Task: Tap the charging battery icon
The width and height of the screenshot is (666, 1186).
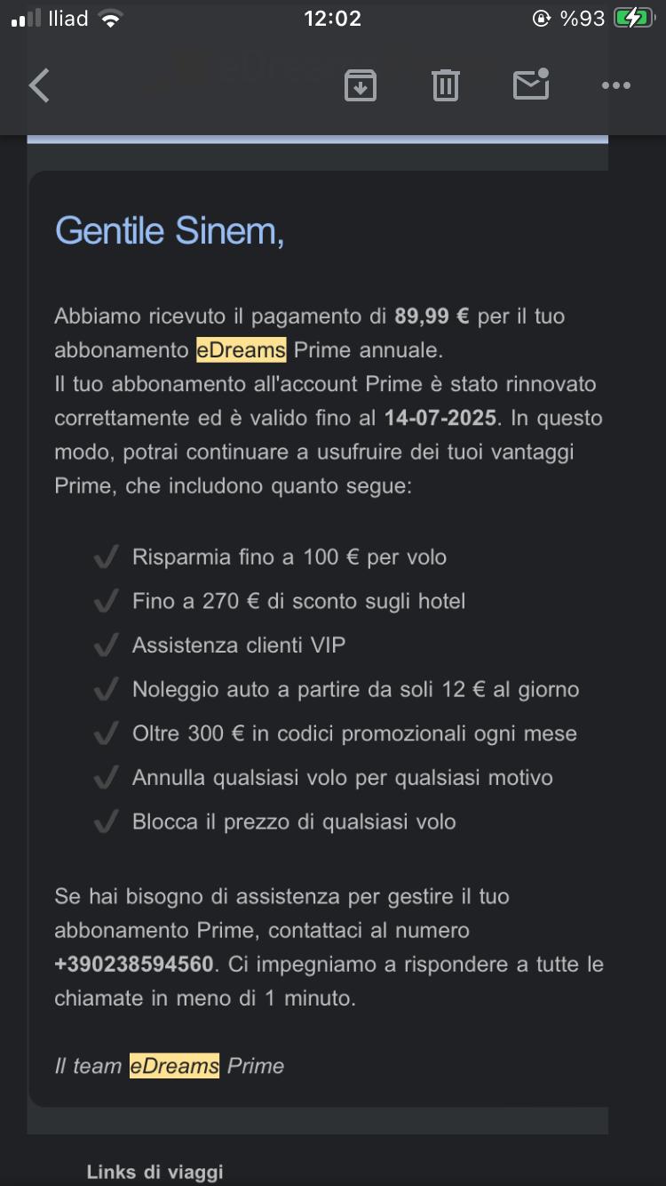Action: click(x=634, y=16)
